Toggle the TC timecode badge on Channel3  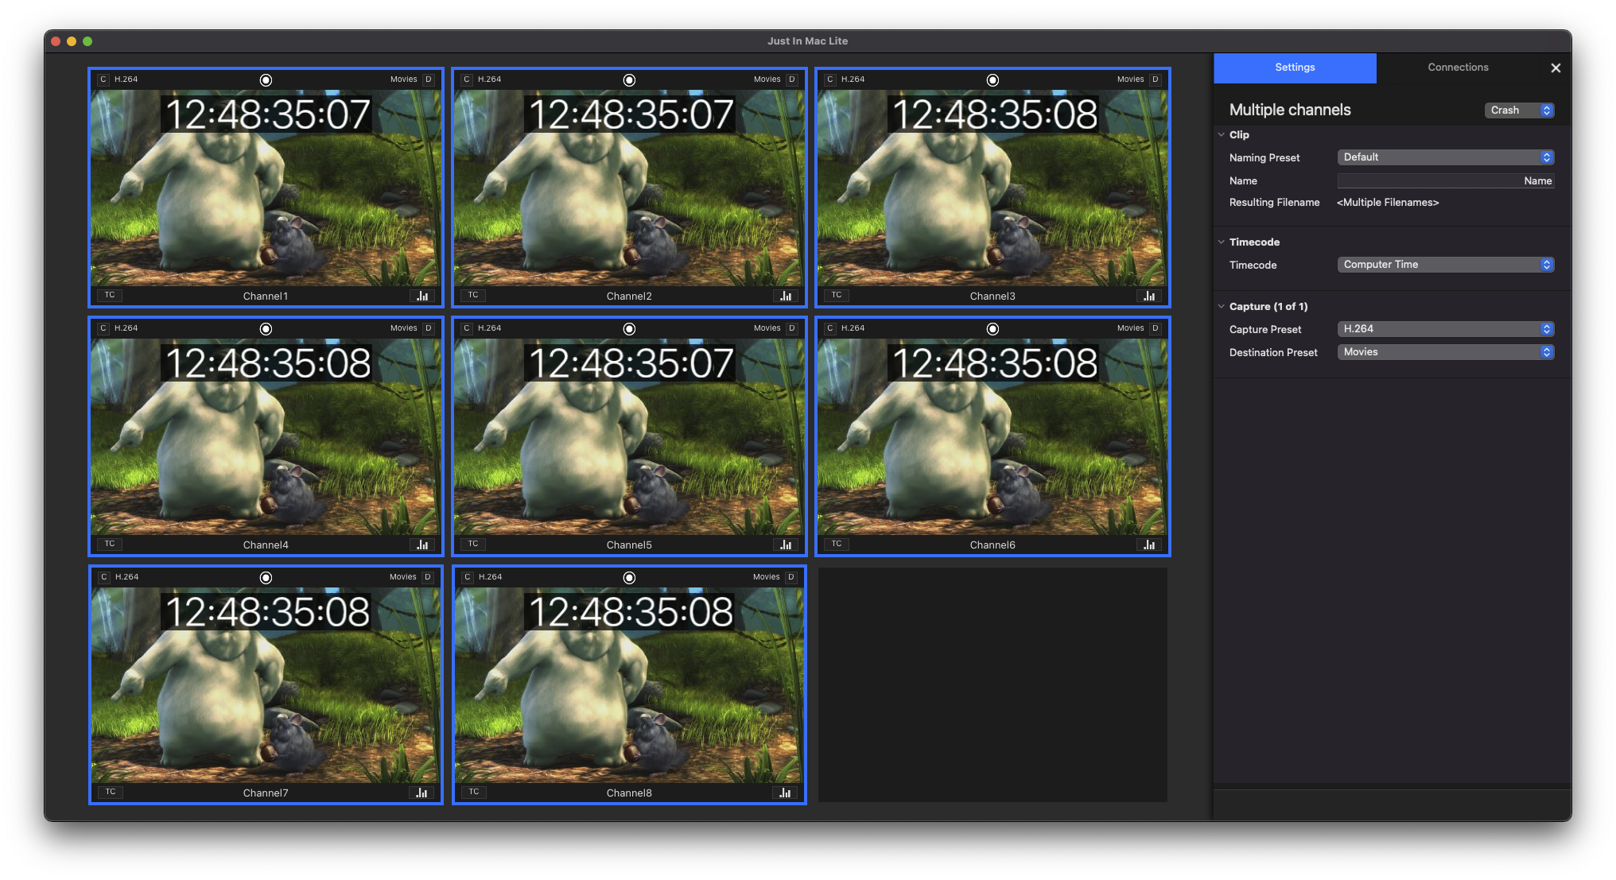[x=837, y=295]
